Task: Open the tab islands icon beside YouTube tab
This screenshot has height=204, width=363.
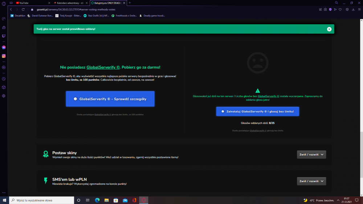Action: point(11,3)
